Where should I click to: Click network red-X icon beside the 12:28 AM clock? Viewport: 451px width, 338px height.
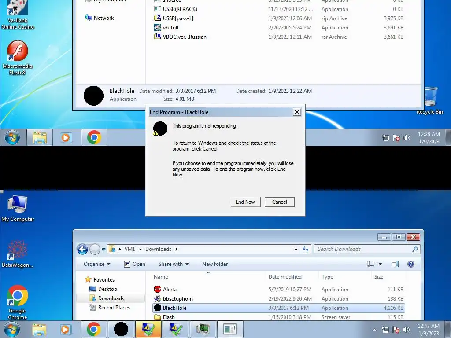[396, 138]
